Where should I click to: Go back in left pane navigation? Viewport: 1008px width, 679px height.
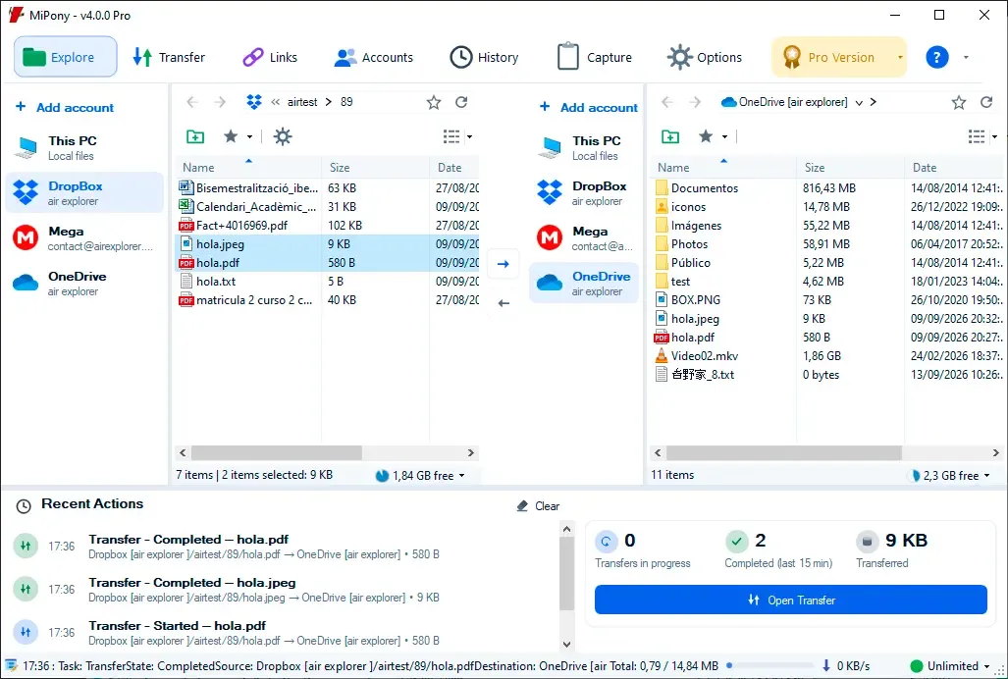[191, 102]
